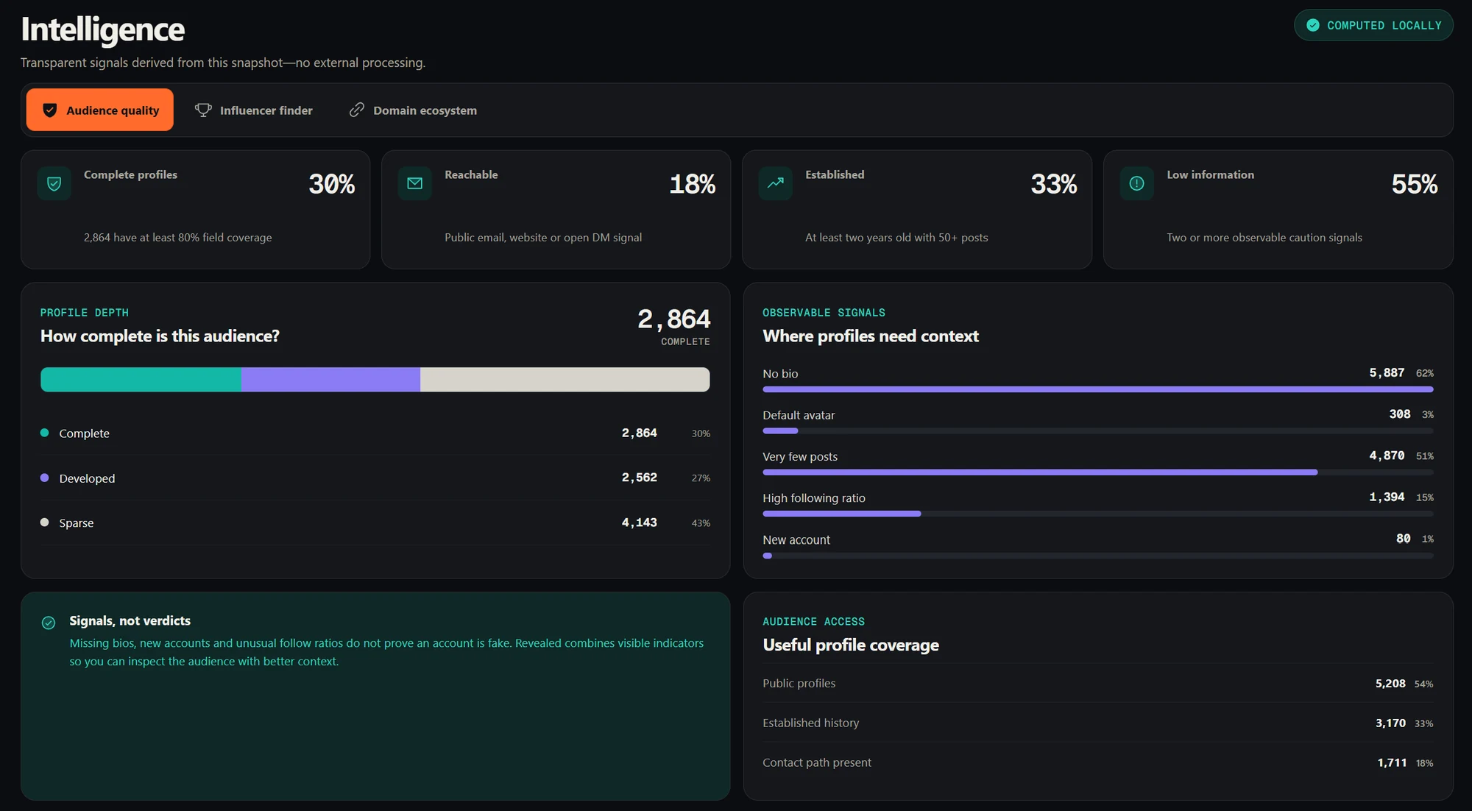The image size is (1472, 811).
Task: Click the alert circle icon in Low information card
Action: pyautogui.click(x=1137, y=184)
